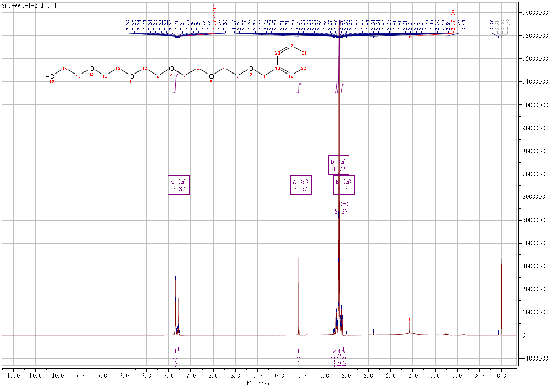Click oxygen atom 11 in the structure

point(131,76)
